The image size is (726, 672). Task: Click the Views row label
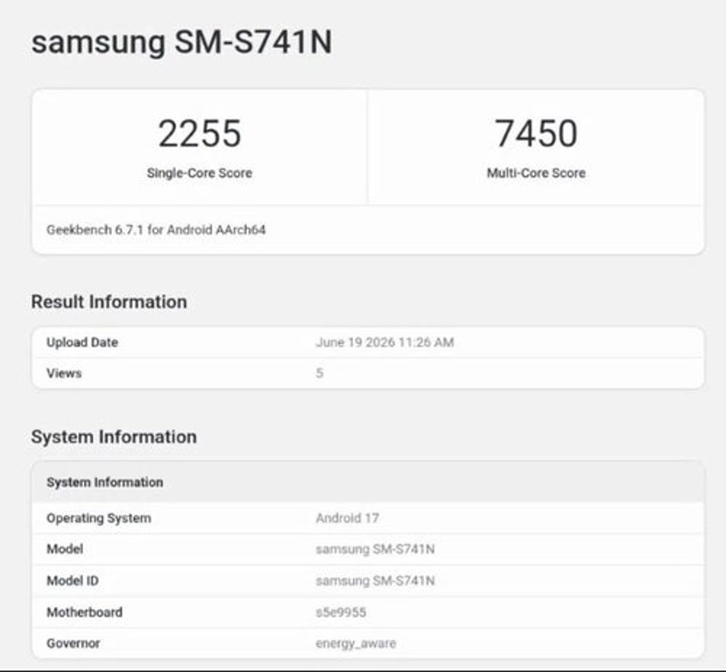(x=64, y=374)
